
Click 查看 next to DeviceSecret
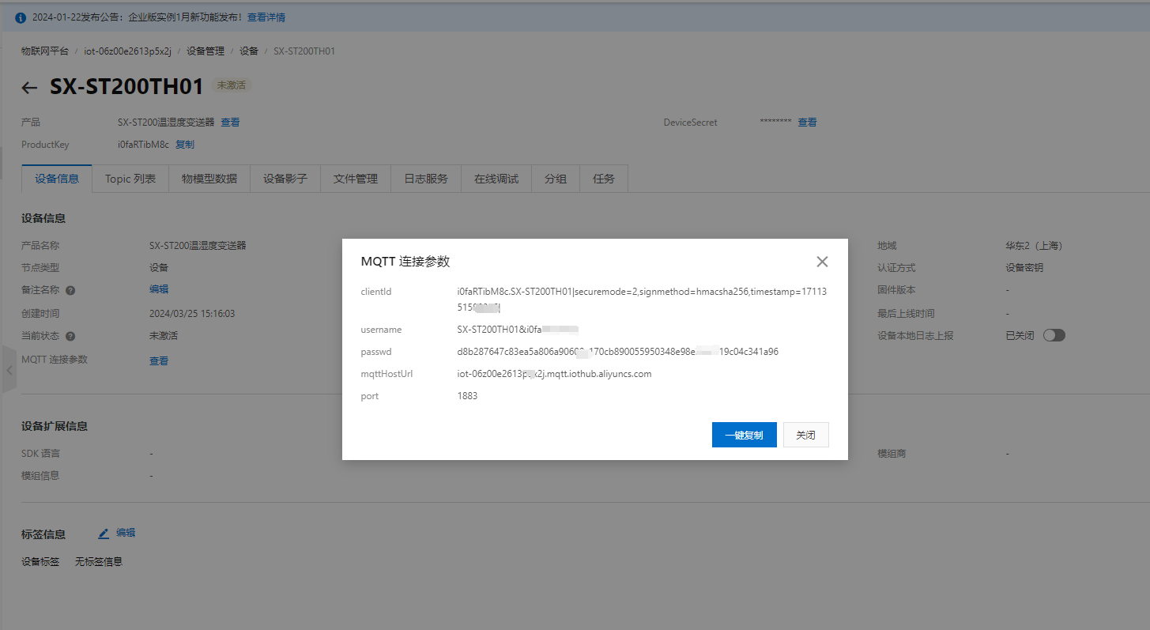click(807, 123)
